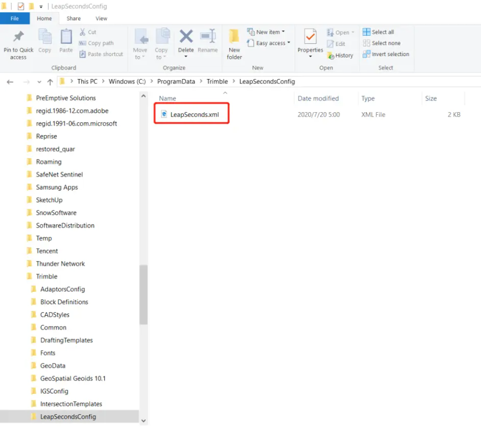
Task: Click the Edit ribbon button
Action: pyautogui.click(x=336, y=44)
